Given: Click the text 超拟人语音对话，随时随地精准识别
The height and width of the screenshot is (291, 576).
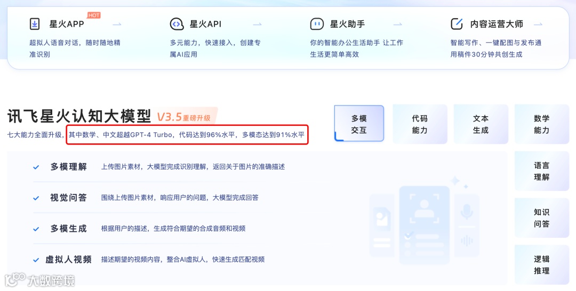Looking at the screenshot, I should (x=75, y=48).
